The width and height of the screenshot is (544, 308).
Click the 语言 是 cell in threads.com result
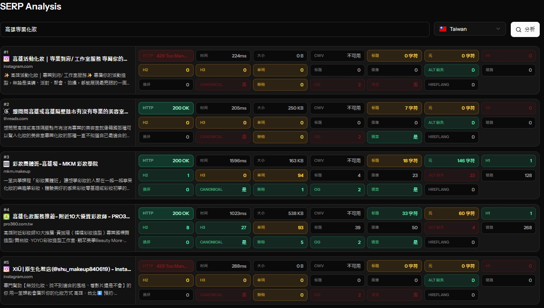coord(394,137)
